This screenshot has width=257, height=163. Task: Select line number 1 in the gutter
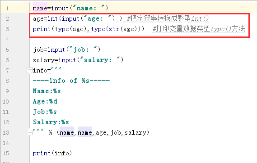7,8
